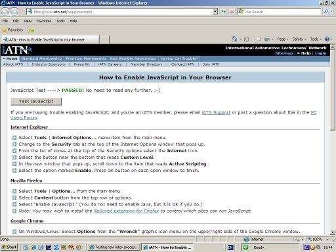
Task: Open the command bar Tools dropdown
Action: 316,39
